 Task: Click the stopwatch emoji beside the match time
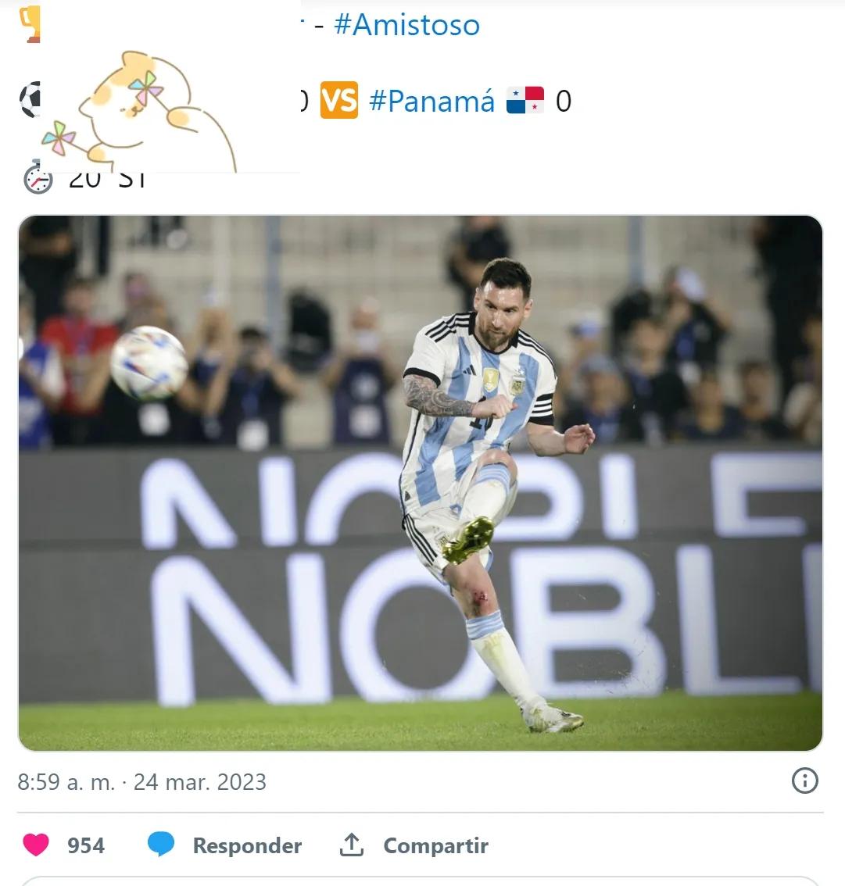(38, 178)
